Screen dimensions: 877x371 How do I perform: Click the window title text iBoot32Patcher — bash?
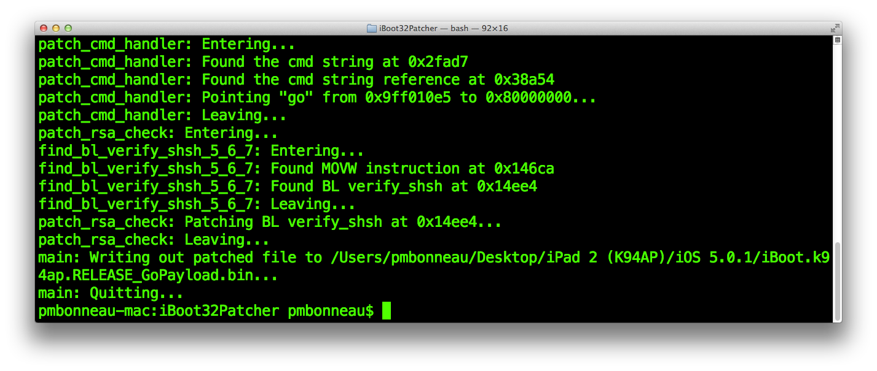pyautogui.click(x=423, y=28)
